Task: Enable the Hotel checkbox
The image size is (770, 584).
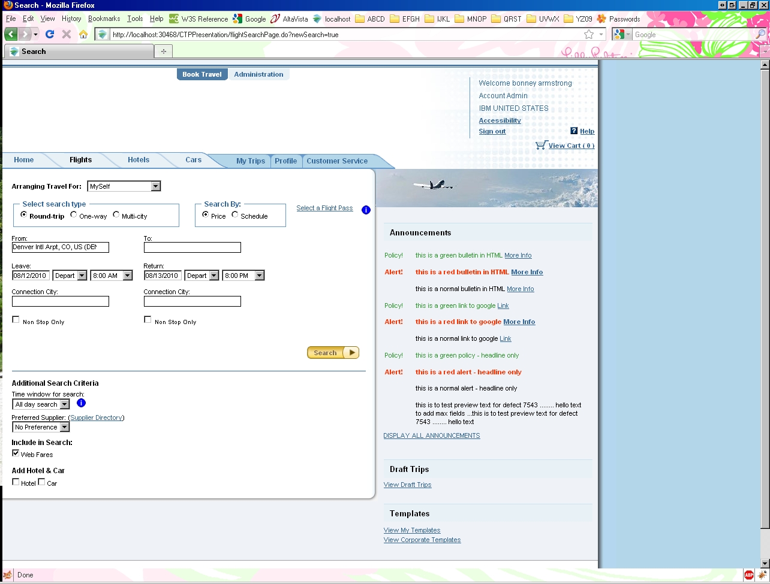Action: pos(16,482)
